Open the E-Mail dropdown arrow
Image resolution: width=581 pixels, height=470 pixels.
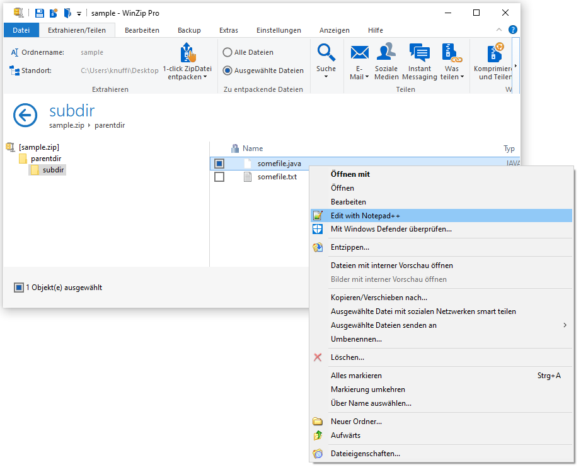coord(367,77)
